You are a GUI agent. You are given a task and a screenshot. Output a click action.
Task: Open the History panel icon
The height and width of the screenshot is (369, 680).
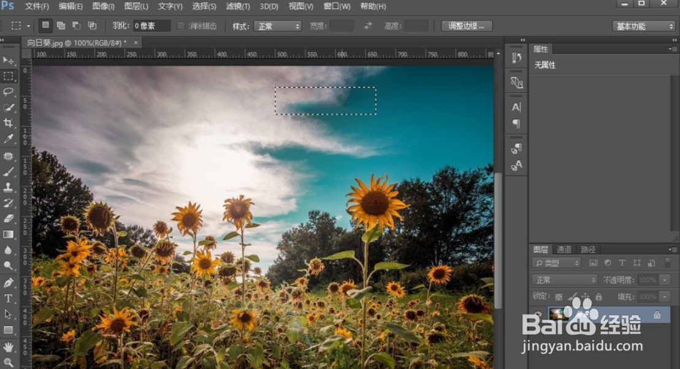(x=516, y=58)
